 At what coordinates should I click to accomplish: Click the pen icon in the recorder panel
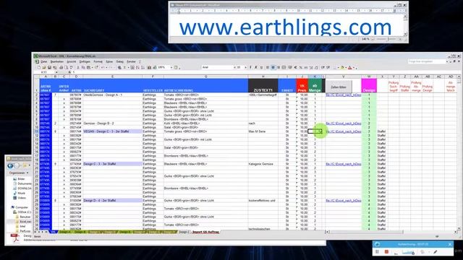[x=436, y=252]
